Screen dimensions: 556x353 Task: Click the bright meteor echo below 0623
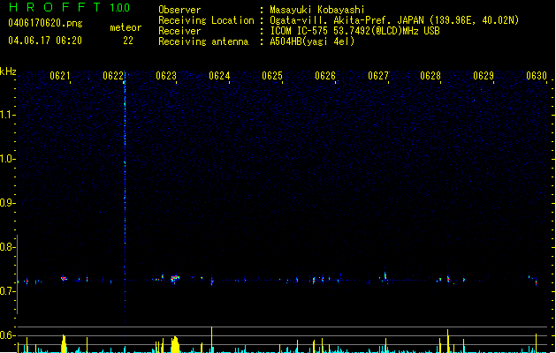pyautogui.click(x=175, y=279)
